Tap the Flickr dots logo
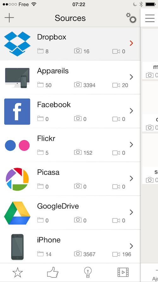The height and width of the screenshot is (282, 158). click(x=17, y=145)
